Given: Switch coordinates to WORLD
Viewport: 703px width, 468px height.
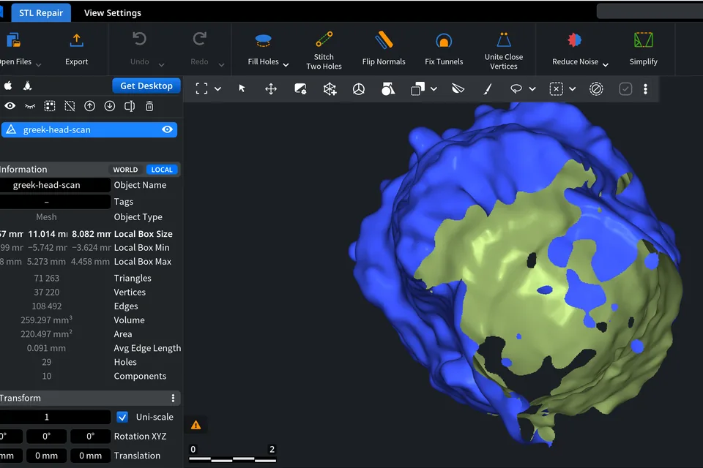Looking at the screenshot, I should pos(125,170).
